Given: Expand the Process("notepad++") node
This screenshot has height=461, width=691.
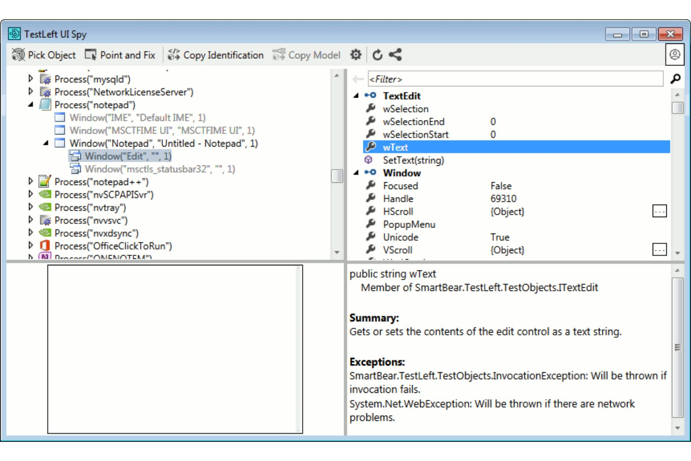Looking at the screenshot, I should (x=30, y=182).
